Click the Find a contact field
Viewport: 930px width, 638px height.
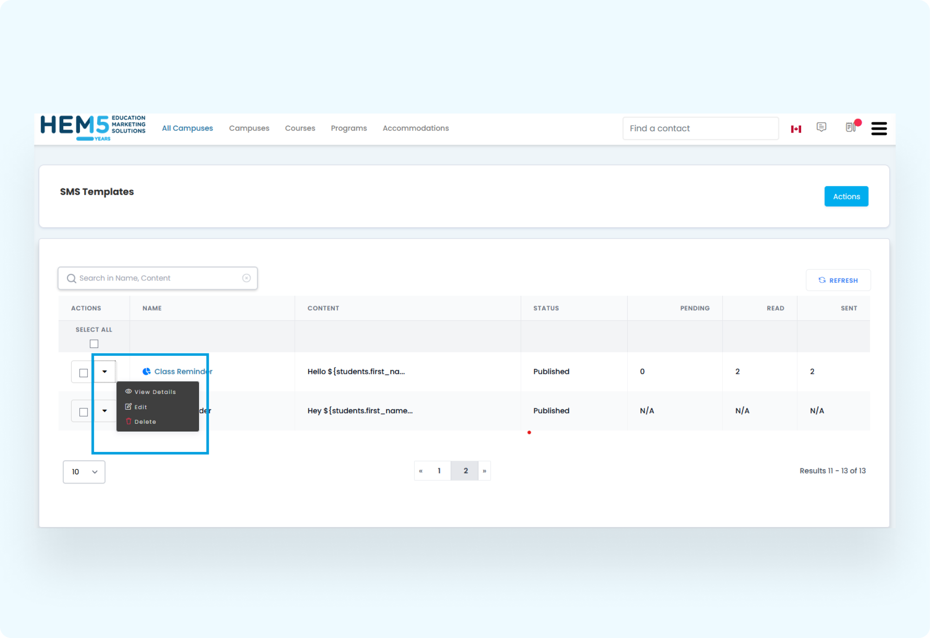point(700,128)
